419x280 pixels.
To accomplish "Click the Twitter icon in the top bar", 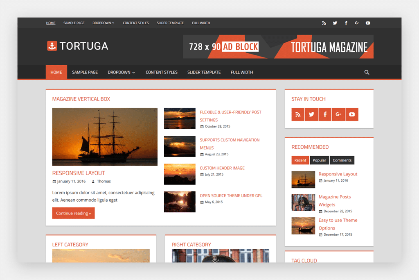I will (335, 23).
